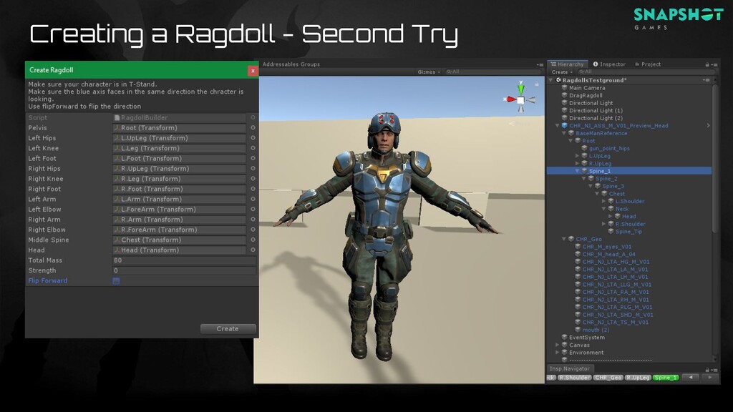
Task: Open object picker for the Left Hips field
Action: (253, 138)
